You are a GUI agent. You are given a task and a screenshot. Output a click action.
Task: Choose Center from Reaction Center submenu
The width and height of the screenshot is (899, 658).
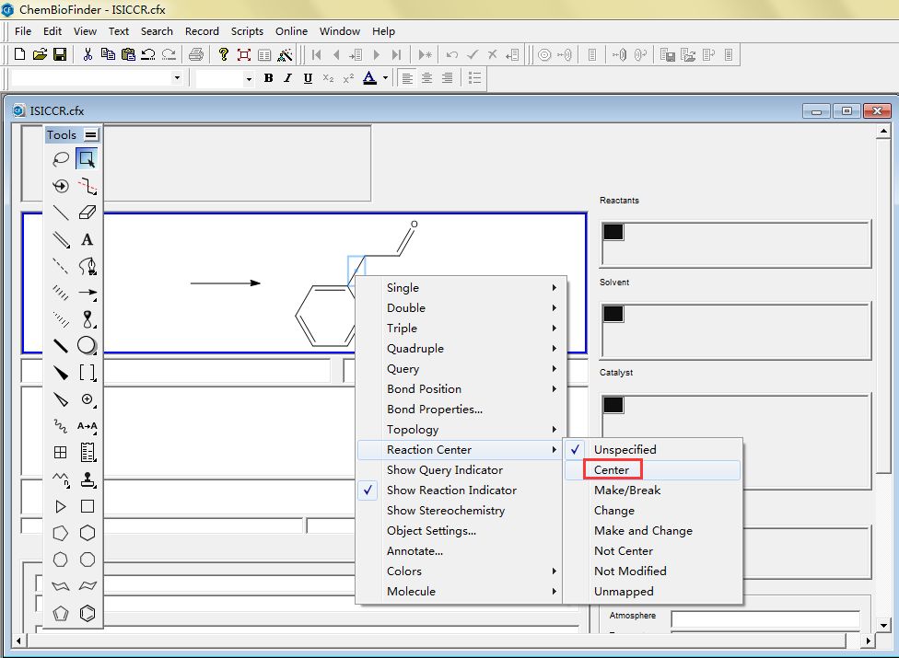653,470
